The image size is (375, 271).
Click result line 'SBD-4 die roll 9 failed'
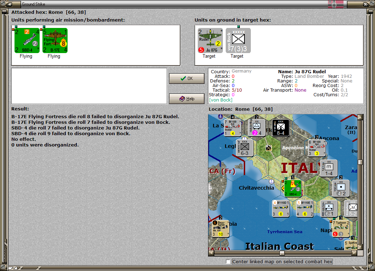pos(71,133)
